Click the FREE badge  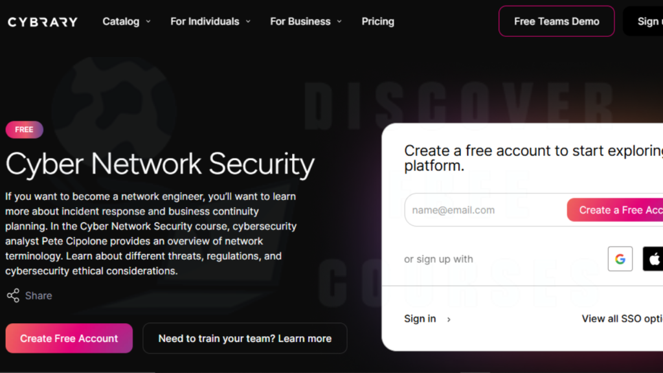point(24,130)
